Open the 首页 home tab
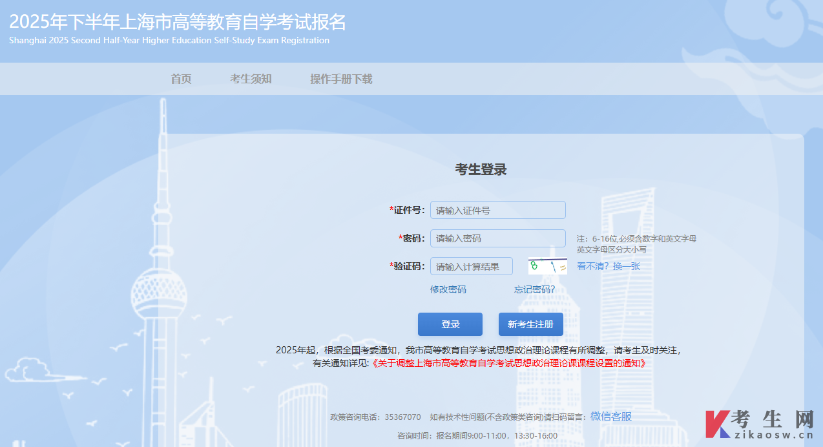 coord(180,78)
